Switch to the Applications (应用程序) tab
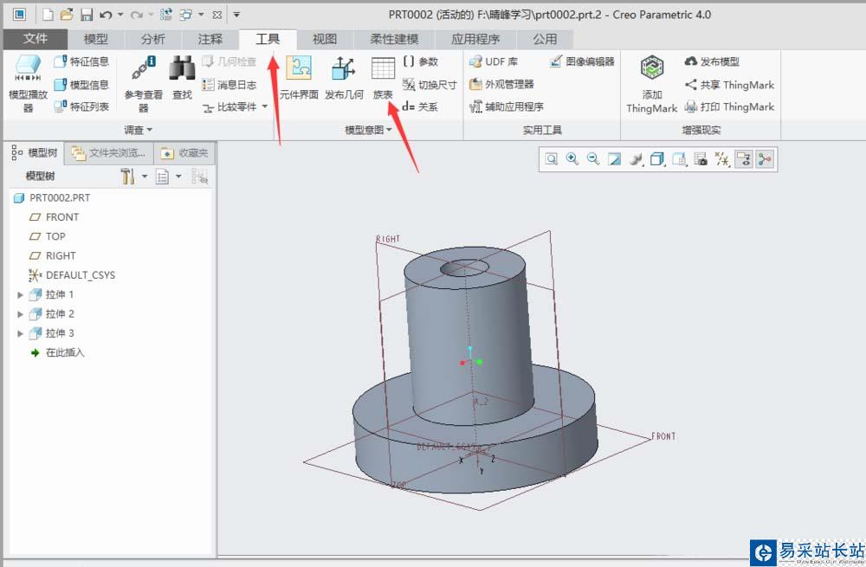 click(475, 39)
